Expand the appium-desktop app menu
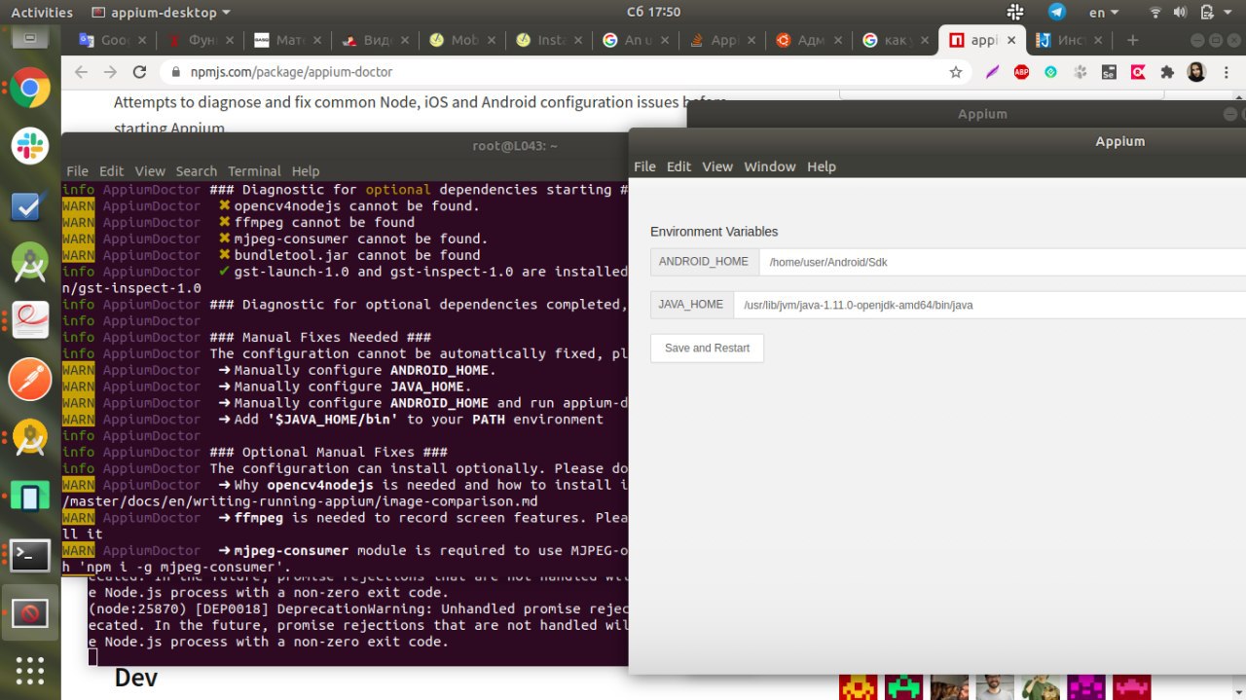Image resolution: width=1246 pixels, height=700 pixels. [161, 13]
